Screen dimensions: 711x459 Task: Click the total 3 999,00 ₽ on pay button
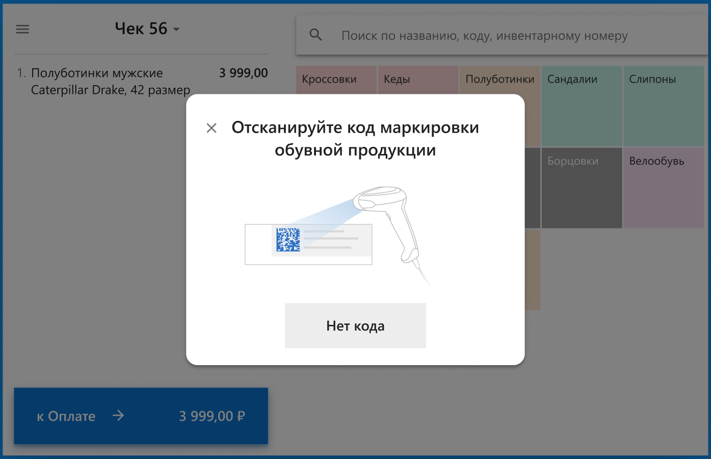[212, 416]
